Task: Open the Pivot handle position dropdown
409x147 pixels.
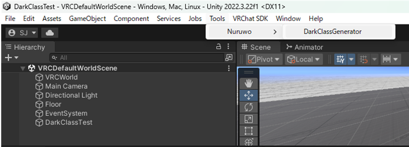Action: (264, 60)
